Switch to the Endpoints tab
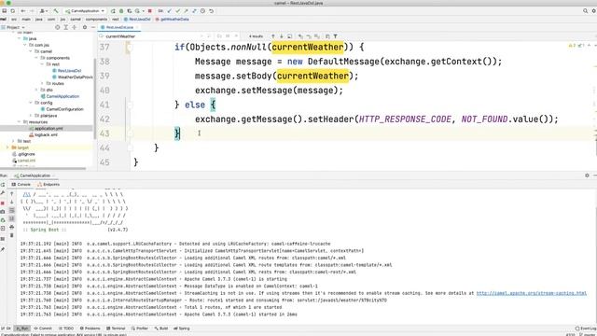Viewport: 597px width, 336px height. [x=49, y=185]
